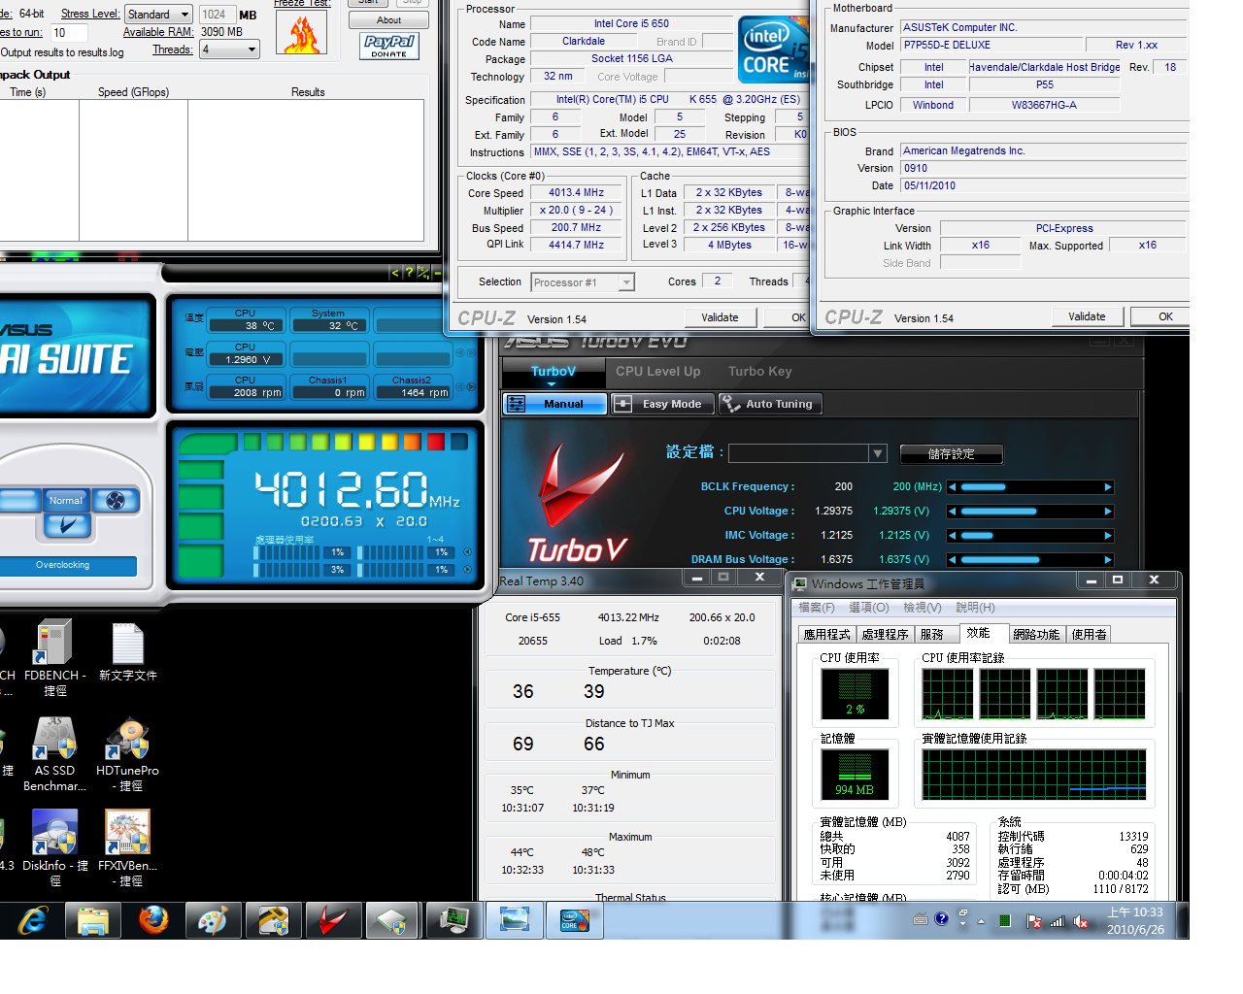This screenshot has width=1243, height=994.
Task: Switch to the 應用程式 tab in Task Manager
Action: pos(826,634)
